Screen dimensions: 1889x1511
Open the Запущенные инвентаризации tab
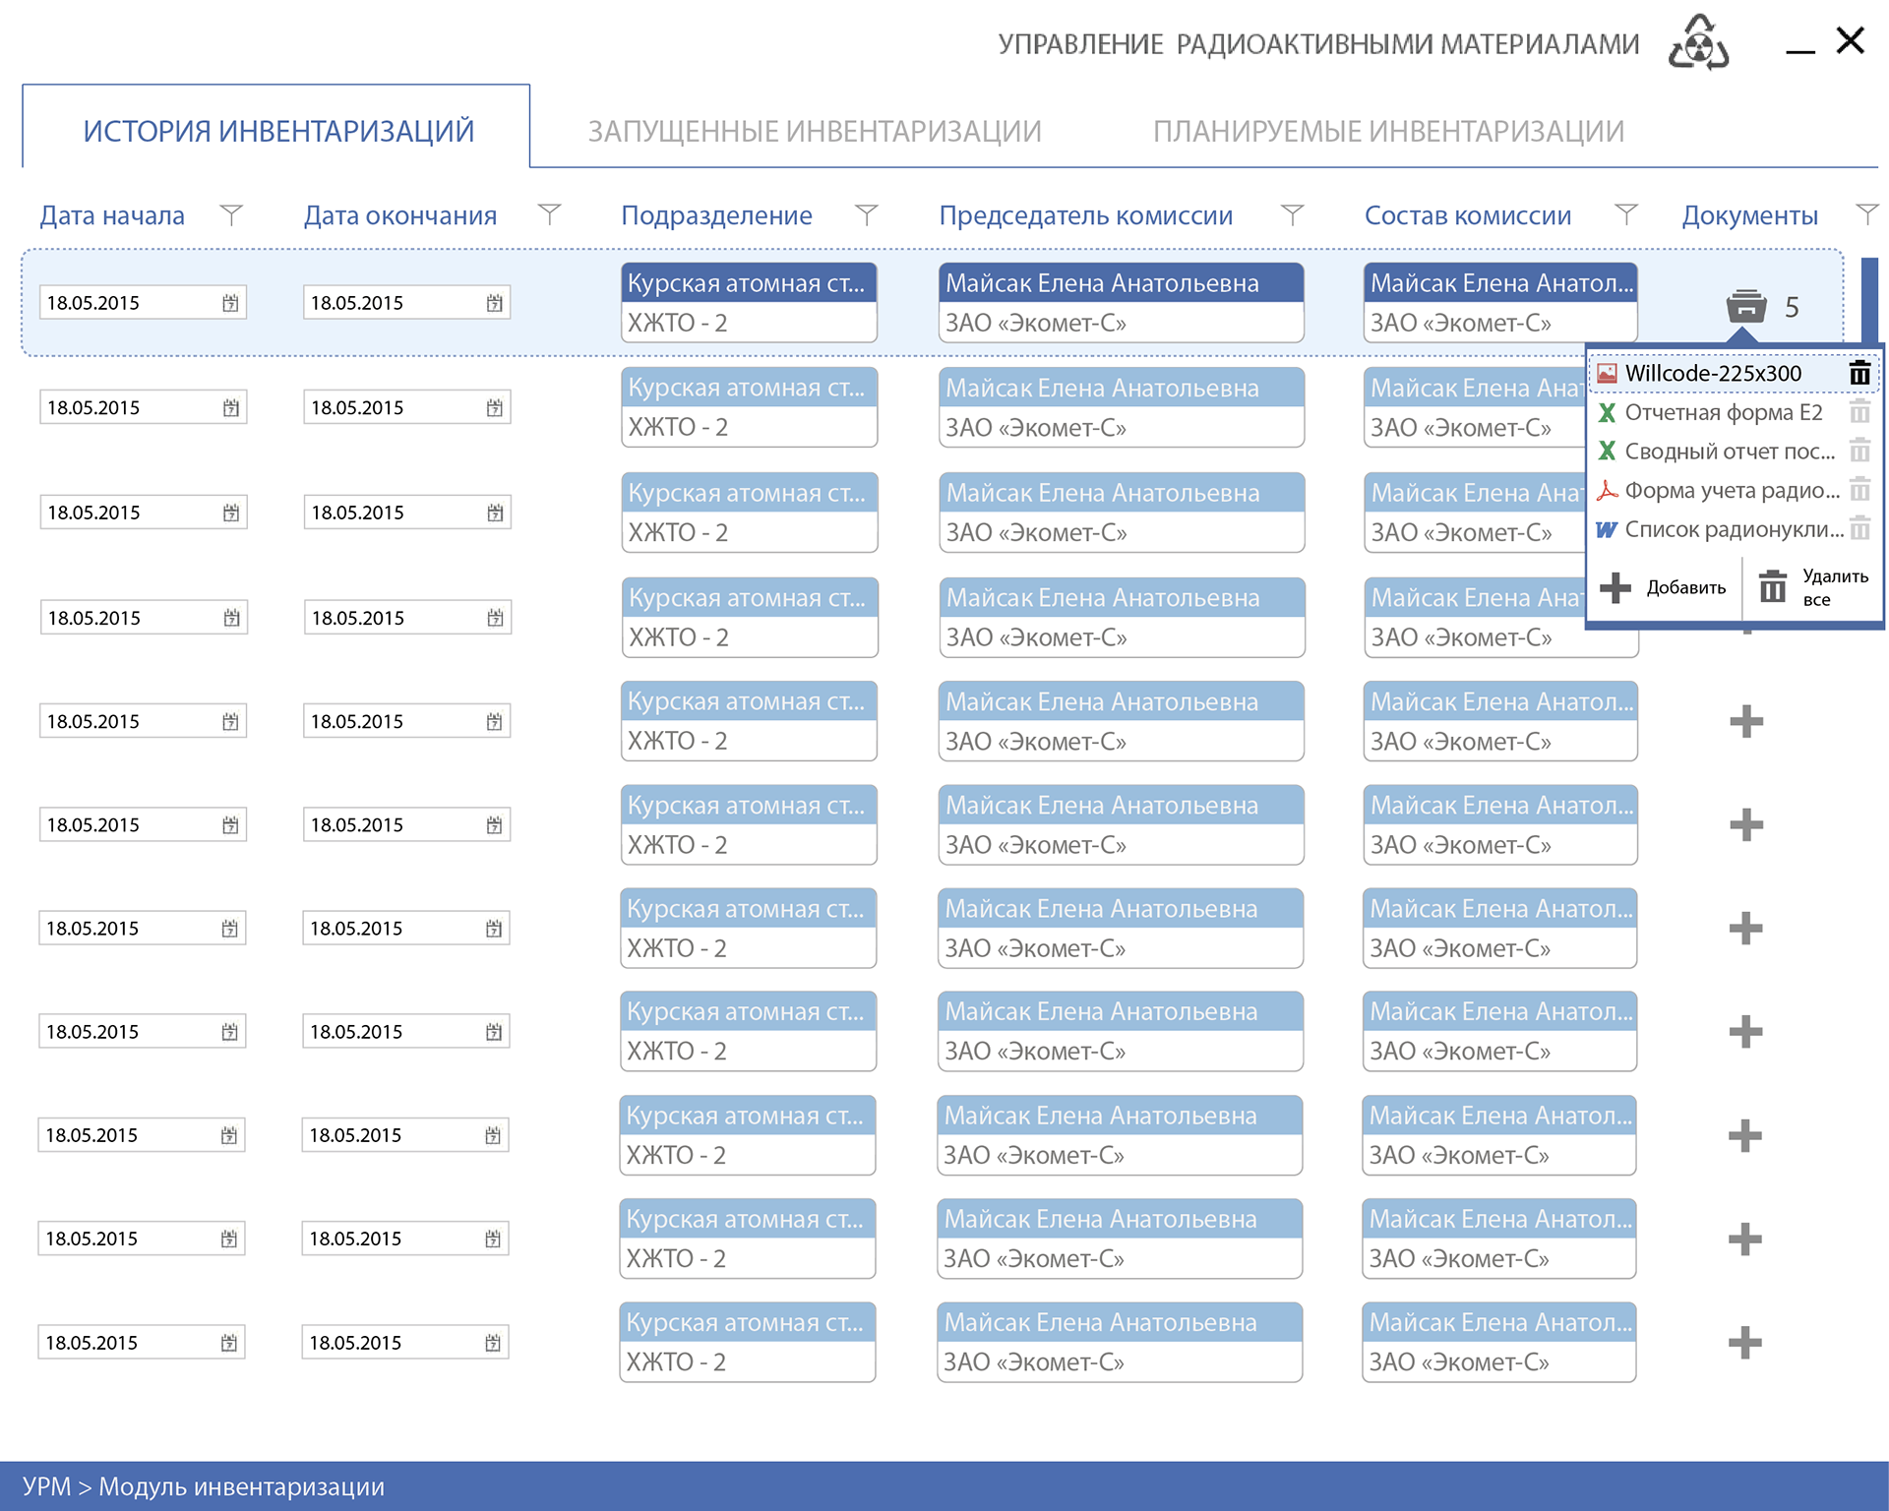pos(815,131)
